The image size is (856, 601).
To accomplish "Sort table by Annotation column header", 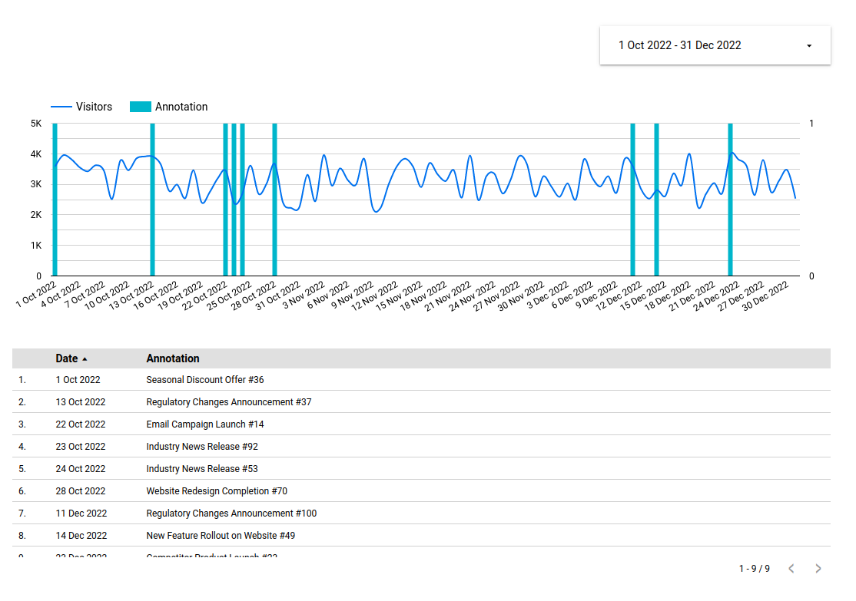I will coord(173,358).
